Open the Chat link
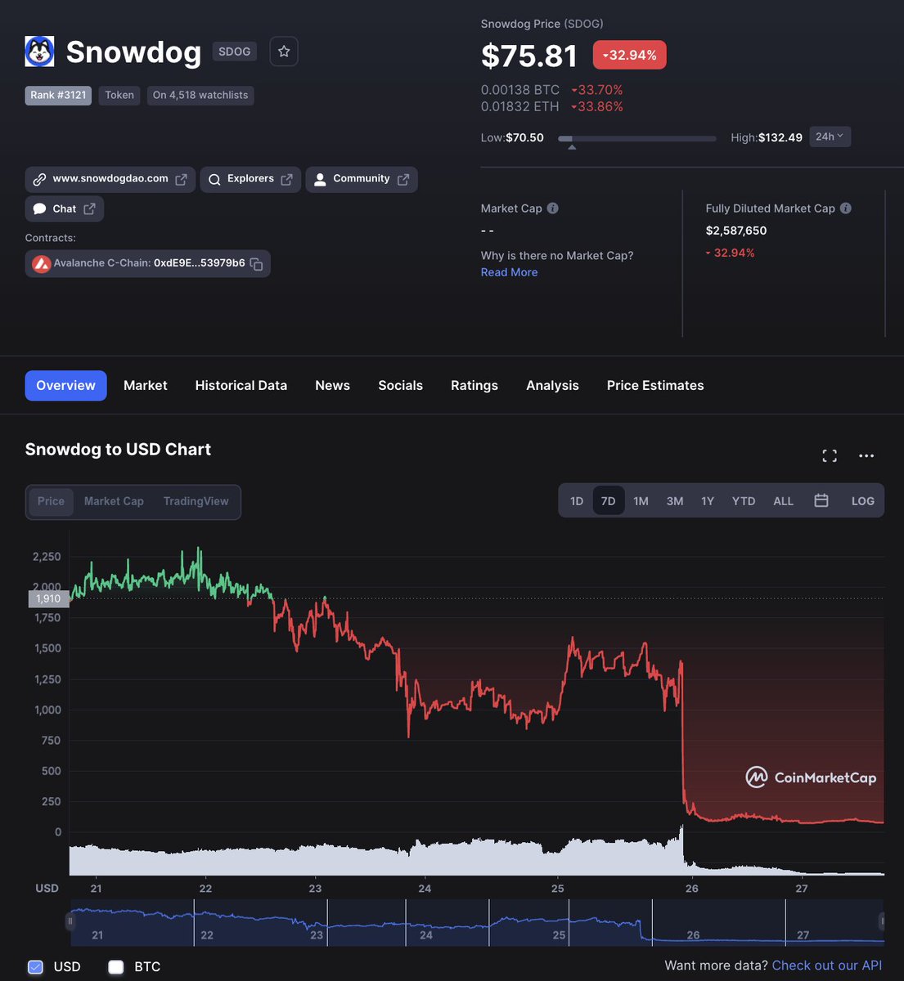904x981 pixels. tap(65, 209)
